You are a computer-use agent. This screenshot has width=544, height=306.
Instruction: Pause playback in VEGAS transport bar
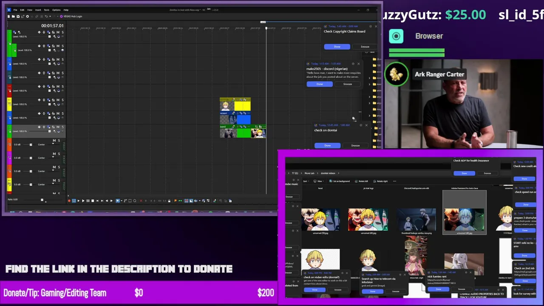(88, 201)
